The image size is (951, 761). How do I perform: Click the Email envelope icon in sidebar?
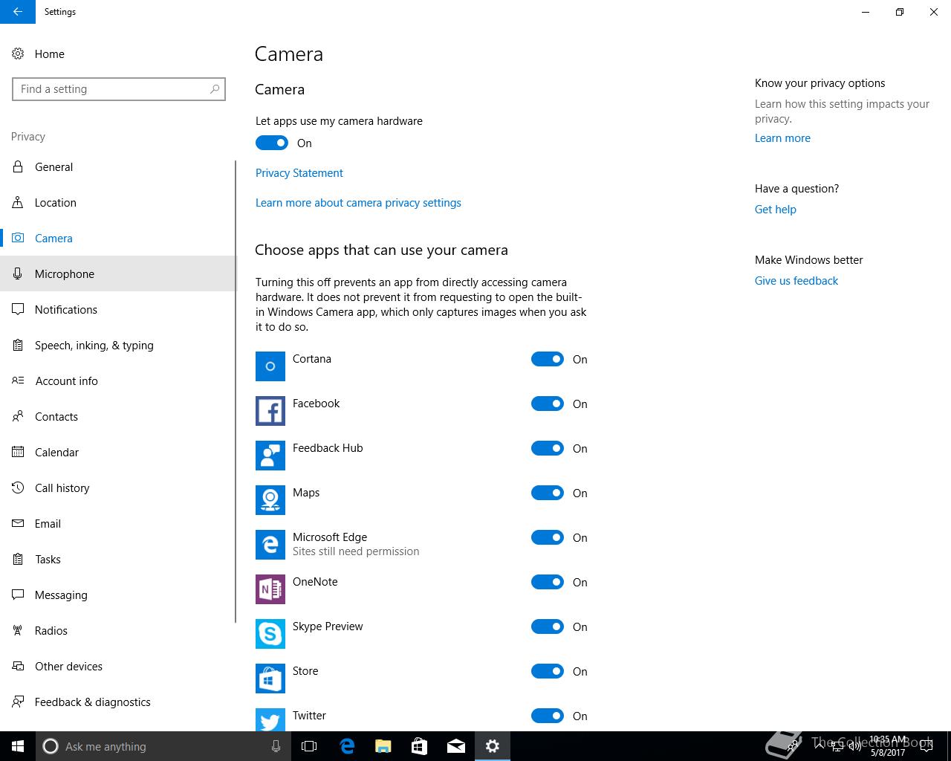tap(18, 523)
